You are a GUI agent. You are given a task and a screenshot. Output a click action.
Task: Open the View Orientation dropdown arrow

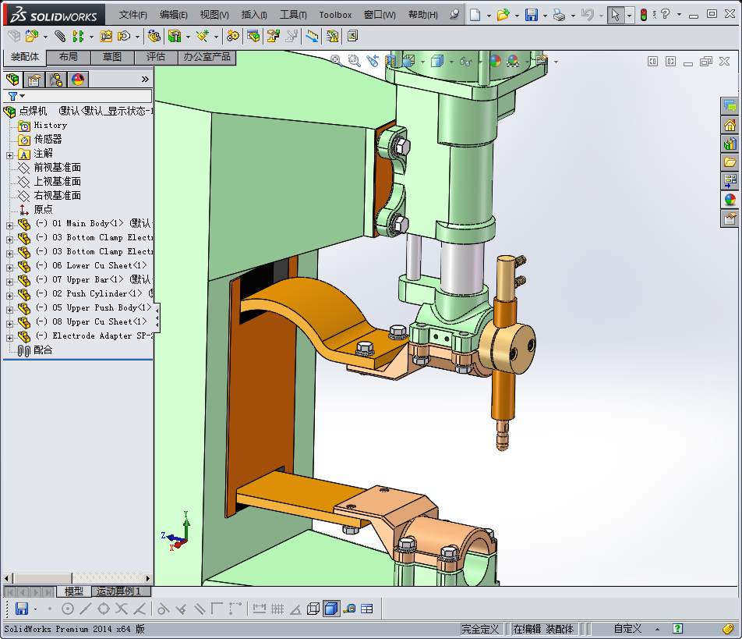(422, 62)
